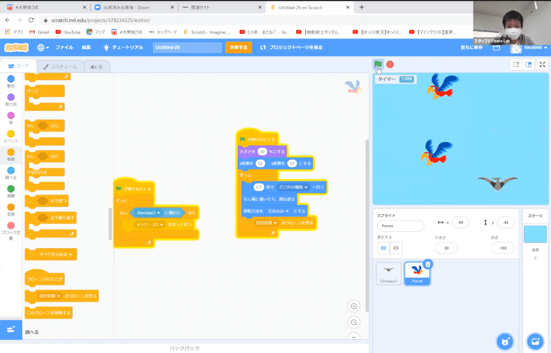
Task: Select 演算 operators block category
Action: tap(11, 191)
